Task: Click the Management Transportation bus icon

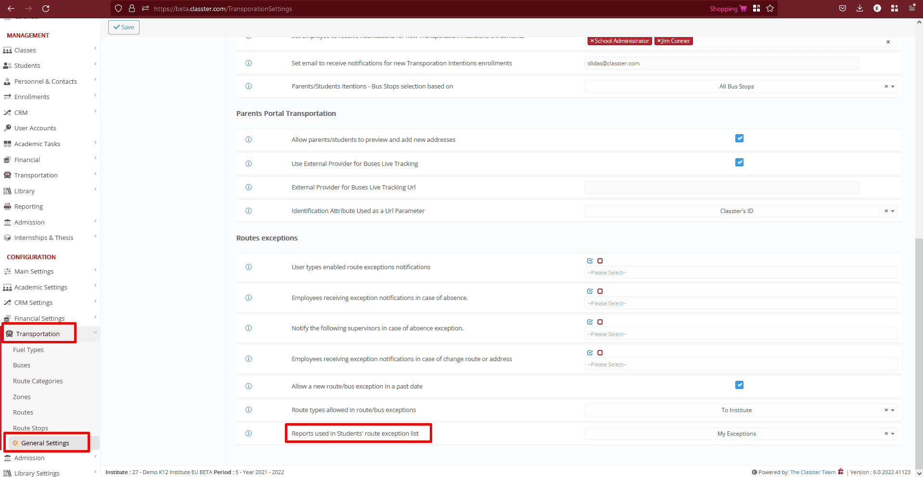Action: 7,175
